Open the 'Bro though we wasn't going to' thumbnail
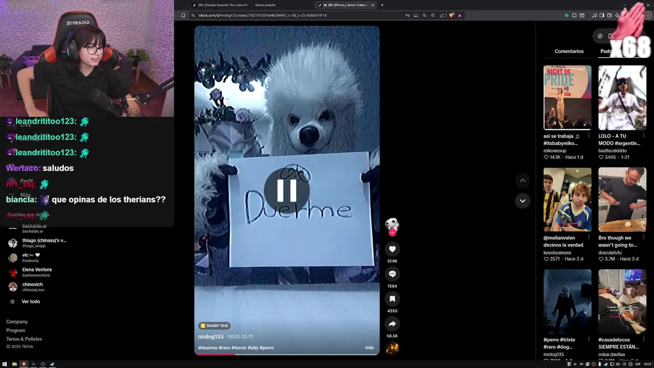Screen dimensions: 654x368 pyautogui.click(x=622, y=199)
